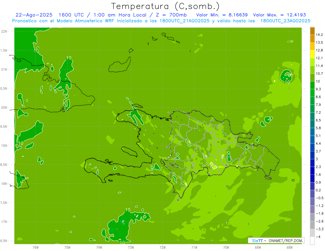Click the blue color bar segment between 2.3 and 3
The image size is (325, 251).
point(312,163)
